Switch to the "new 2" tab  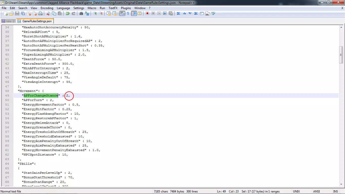(x=8, y=21)
